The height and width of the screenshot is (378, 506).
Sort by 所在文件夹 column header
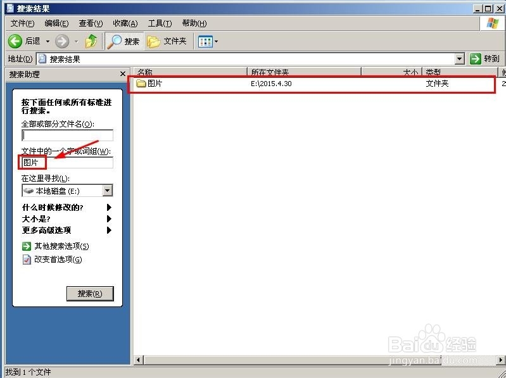point(305,72)
